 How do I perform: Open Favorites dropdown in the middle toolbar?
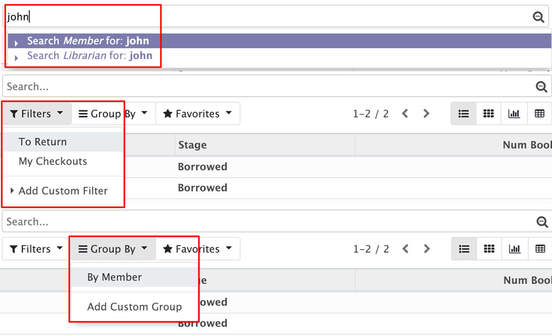pyautogui.click(x=198, y=113)
